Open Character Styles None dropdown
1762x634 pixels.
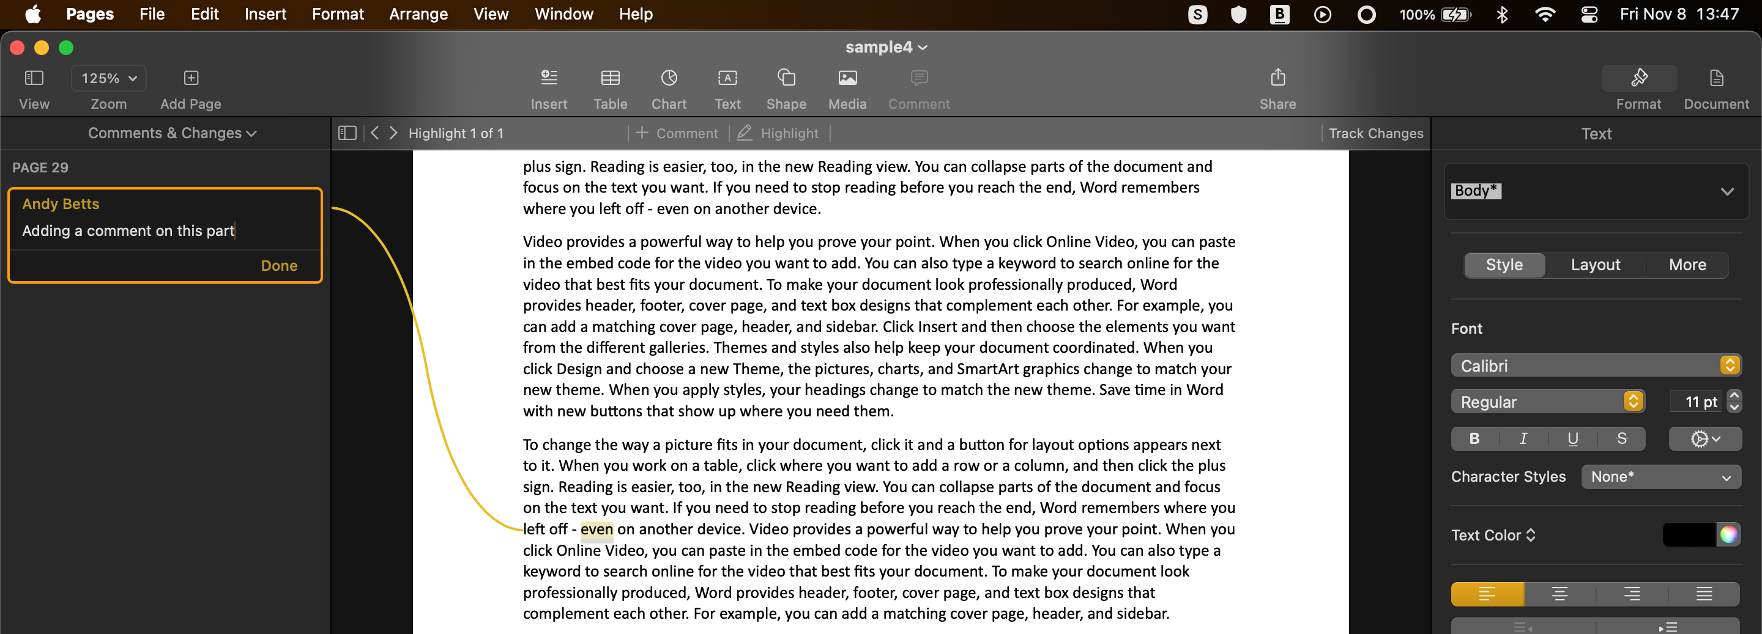coord(1660,477)
